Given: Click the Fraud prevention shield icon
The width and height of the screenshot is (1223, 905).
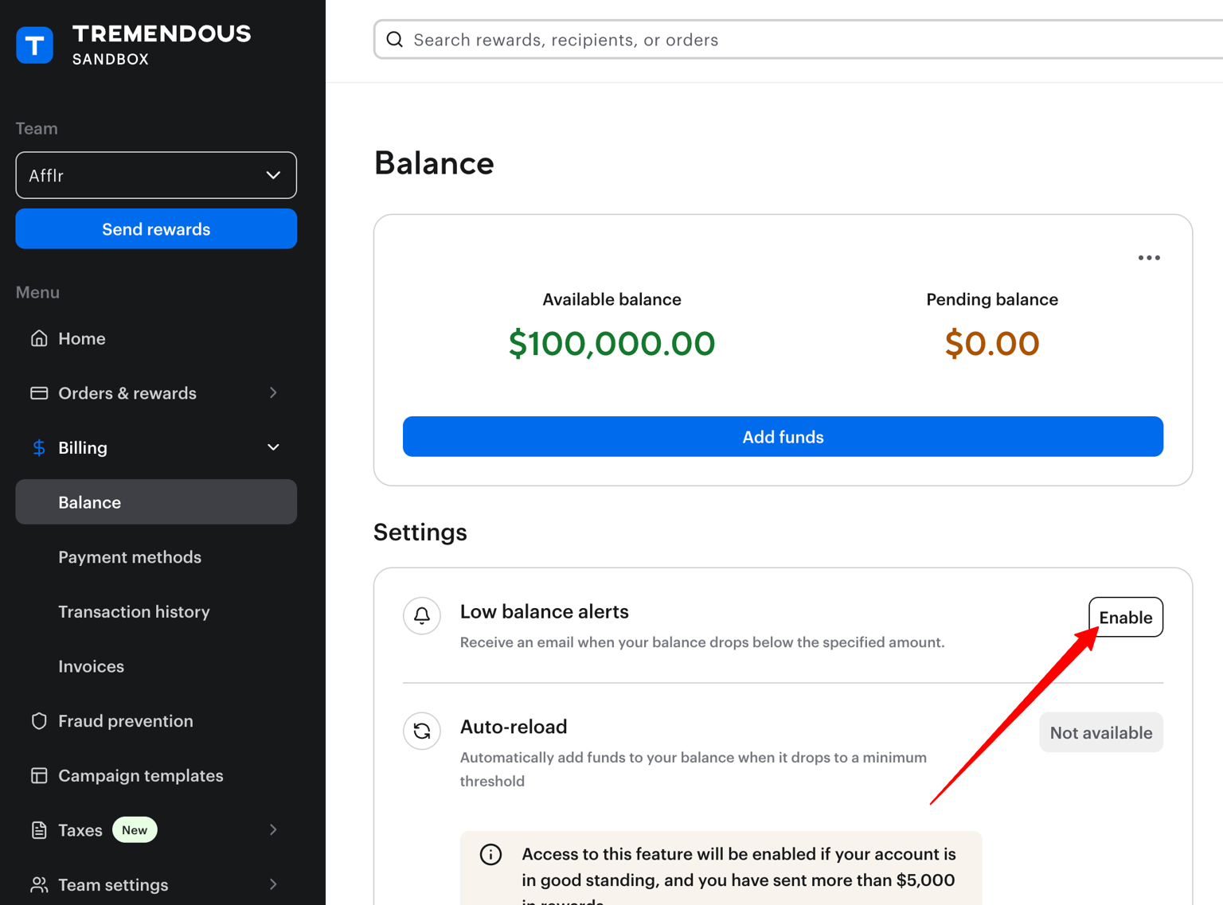Looking at the screenshot, I should (x=39, y=721).
